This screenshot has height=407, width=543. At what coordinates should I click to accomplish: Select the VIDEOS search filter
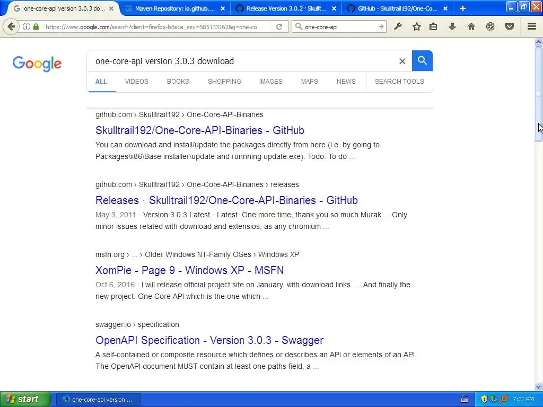pyautogui.click(x=136, y=82)
